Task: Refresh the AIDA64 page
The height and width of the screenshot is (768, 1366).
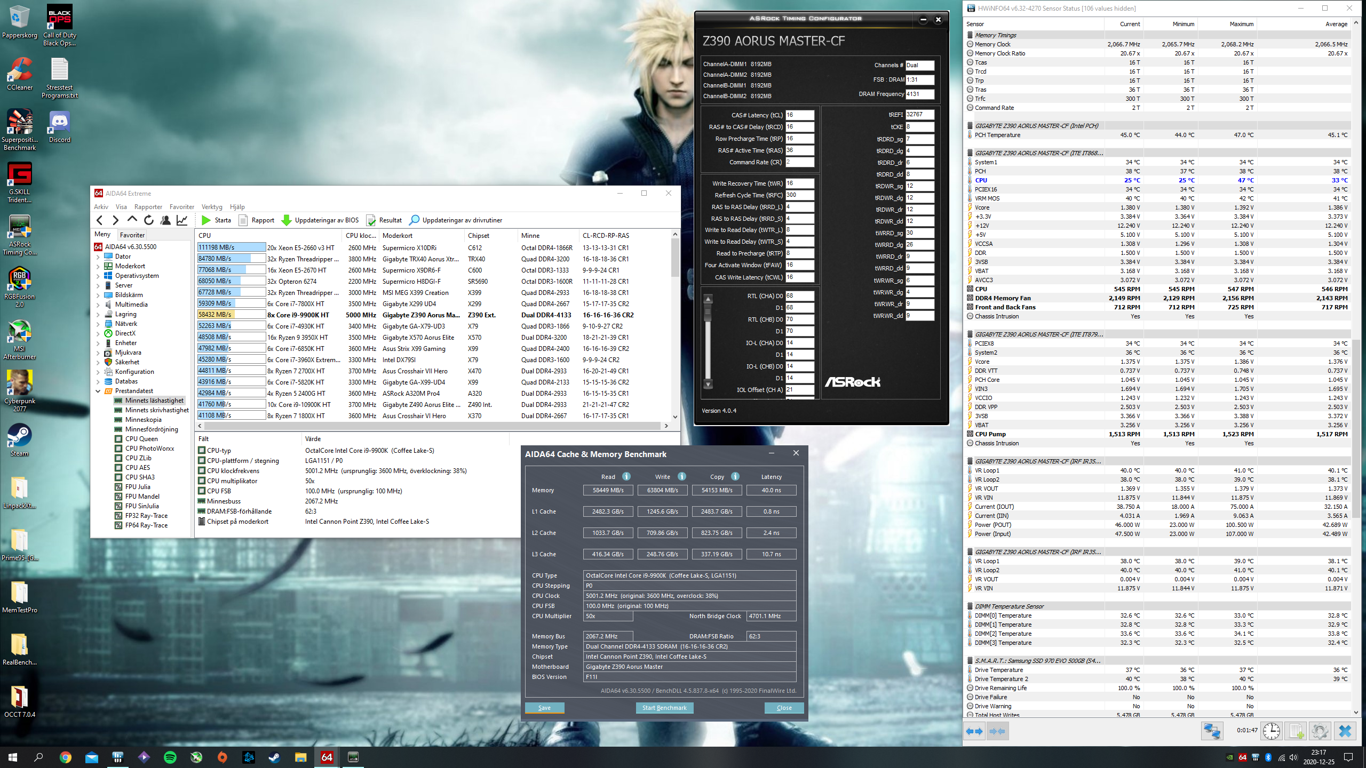Action: (149, 220)
